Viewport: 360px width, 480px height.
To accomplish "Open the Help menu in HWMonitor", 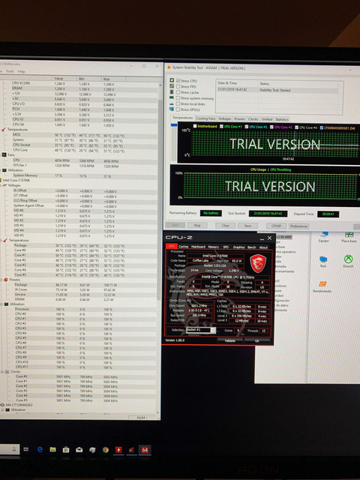I will 22,71.
